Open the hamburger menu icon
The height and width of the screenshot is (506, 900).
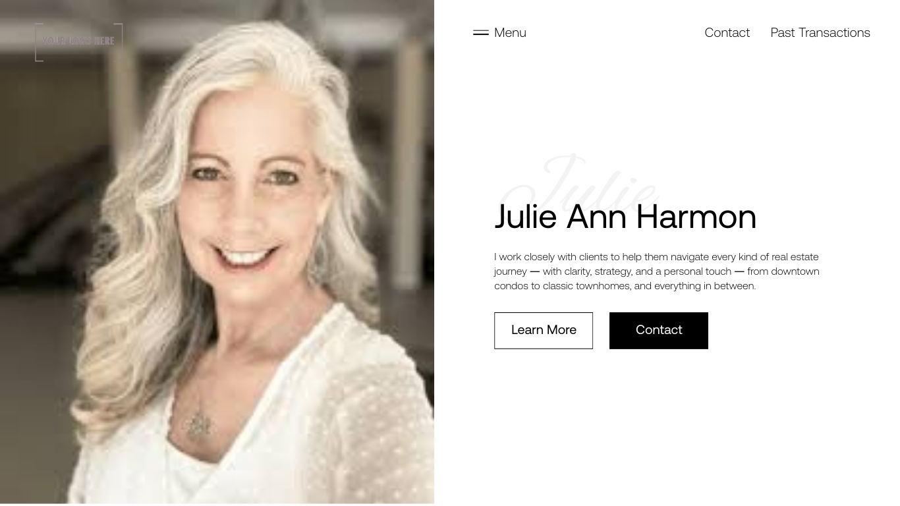(480, 32)
